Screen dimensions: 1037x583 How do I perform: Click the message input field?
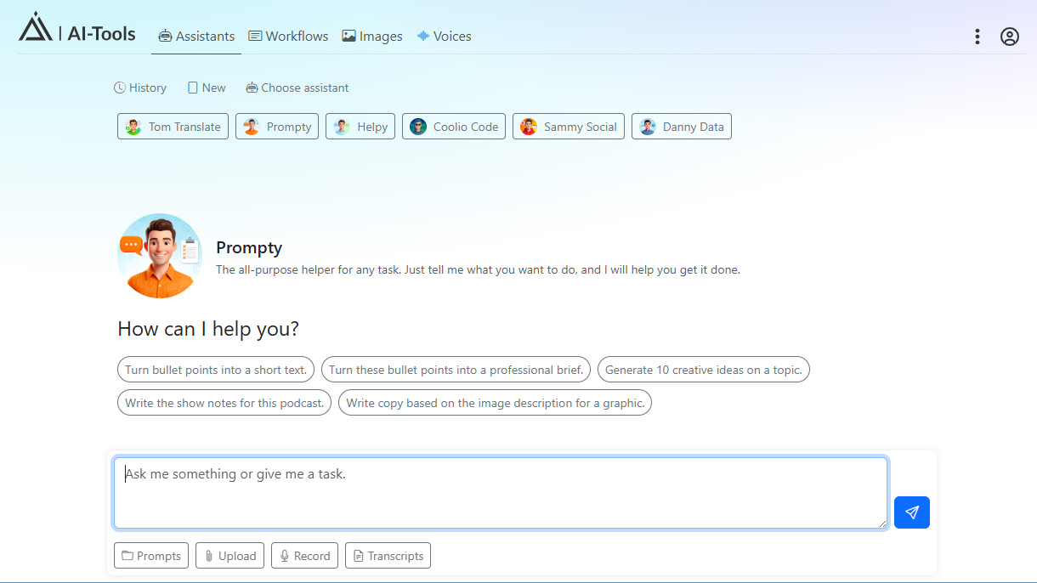point(501,493)
